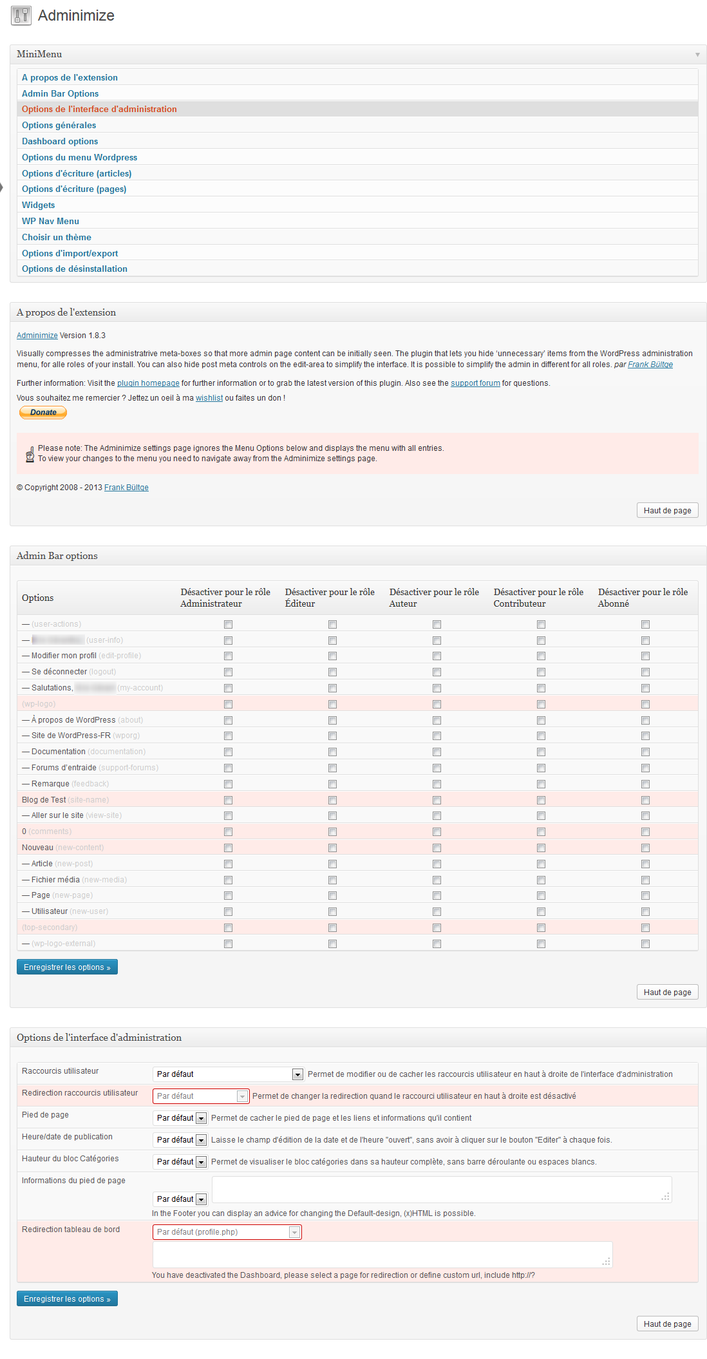Disable Nouveau (new-content) for the Abonné role
Viewport: 707px width, 1359px height.
click(x=645, y=848)
